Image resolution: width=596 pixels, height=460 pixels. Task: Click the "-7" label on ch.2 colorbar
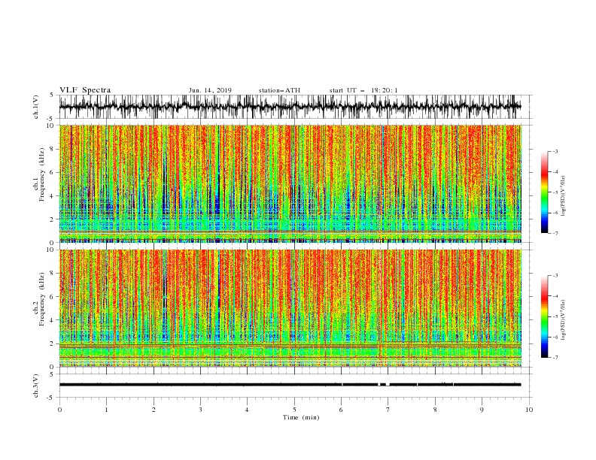point(555,358)
